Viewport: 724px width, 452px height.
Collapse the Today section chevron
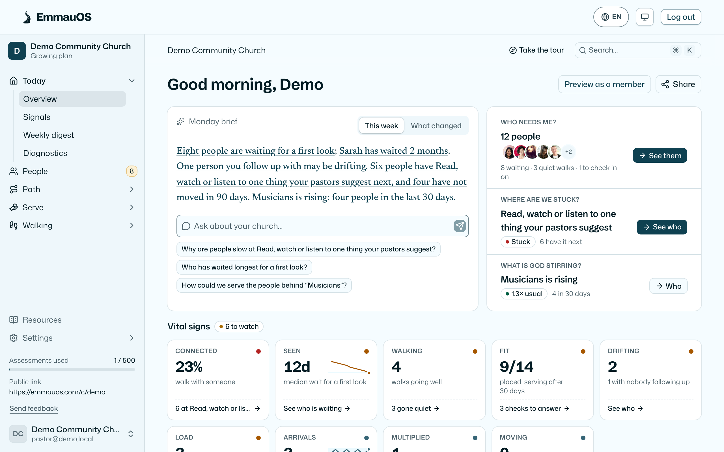point(132,81)
